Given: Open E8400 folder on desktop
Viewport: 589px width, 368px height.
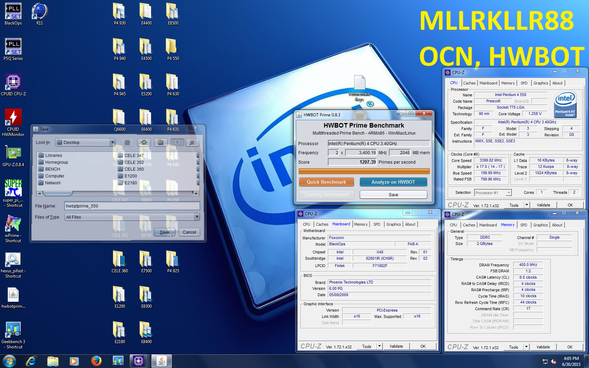Looking at the screenshot, I should click(x=146, y=333).
